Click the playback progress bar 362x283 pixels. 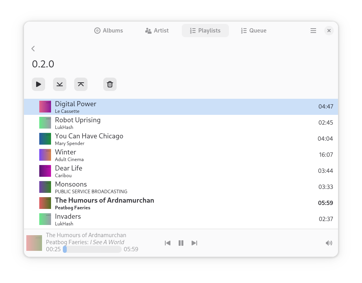tap(92, 249)
